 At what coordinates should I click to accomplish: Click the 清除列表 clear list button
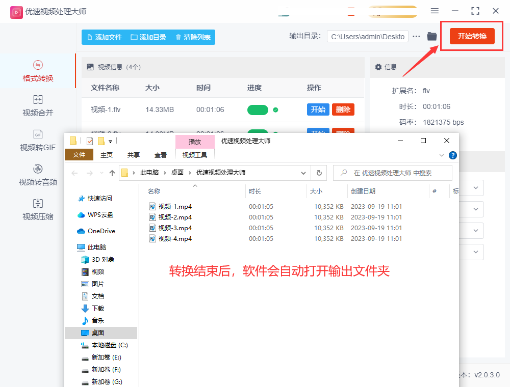coord(193,37)
